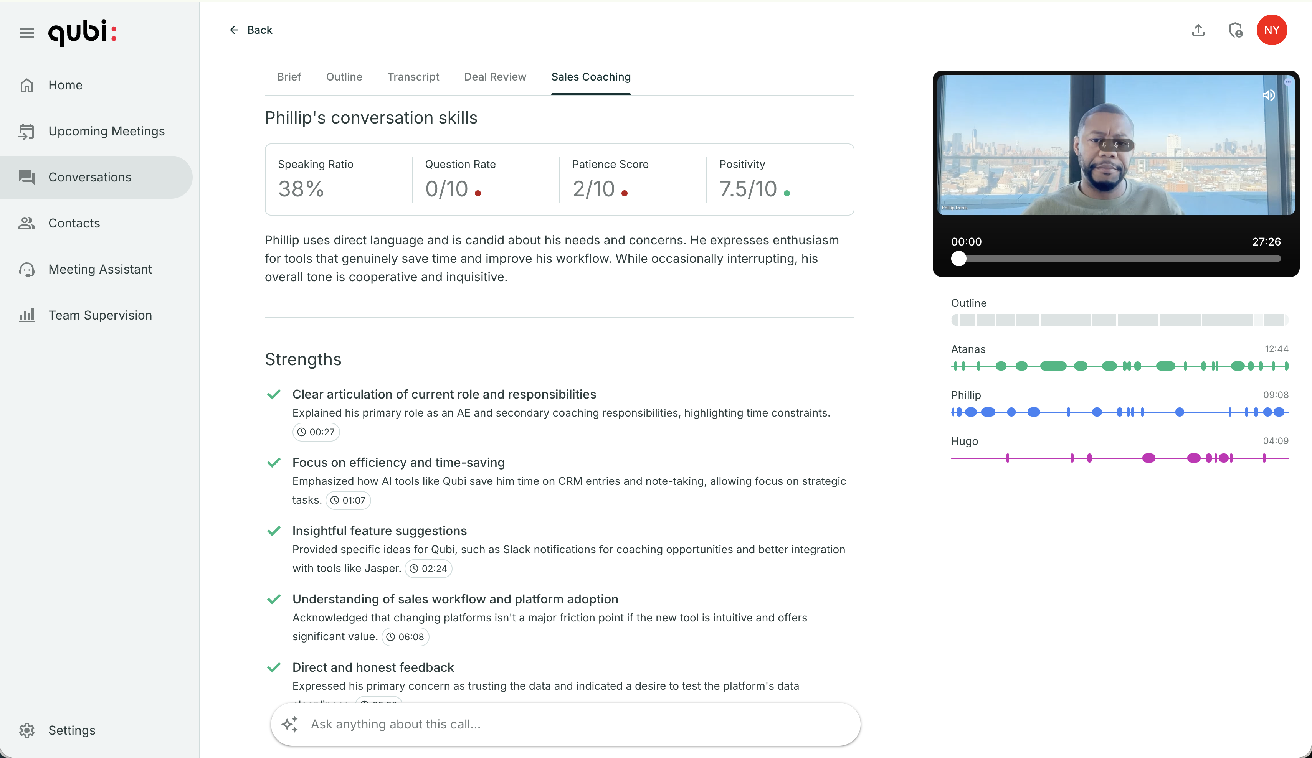Select the Meeting Assistant headset icon

[x=27, y=269]
